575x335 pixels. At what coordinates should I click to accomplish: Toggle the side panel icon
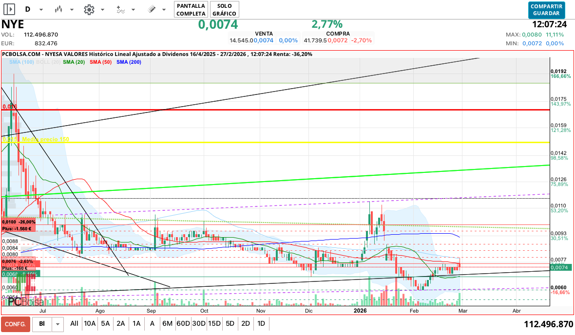pyautogui.click(x=9, y=9)
